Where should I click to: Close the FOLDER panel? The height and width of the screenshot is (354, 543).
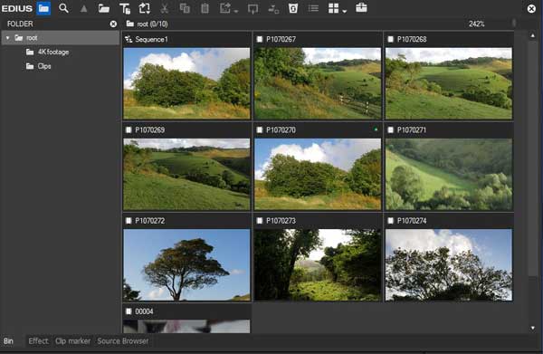coord(113,24)
